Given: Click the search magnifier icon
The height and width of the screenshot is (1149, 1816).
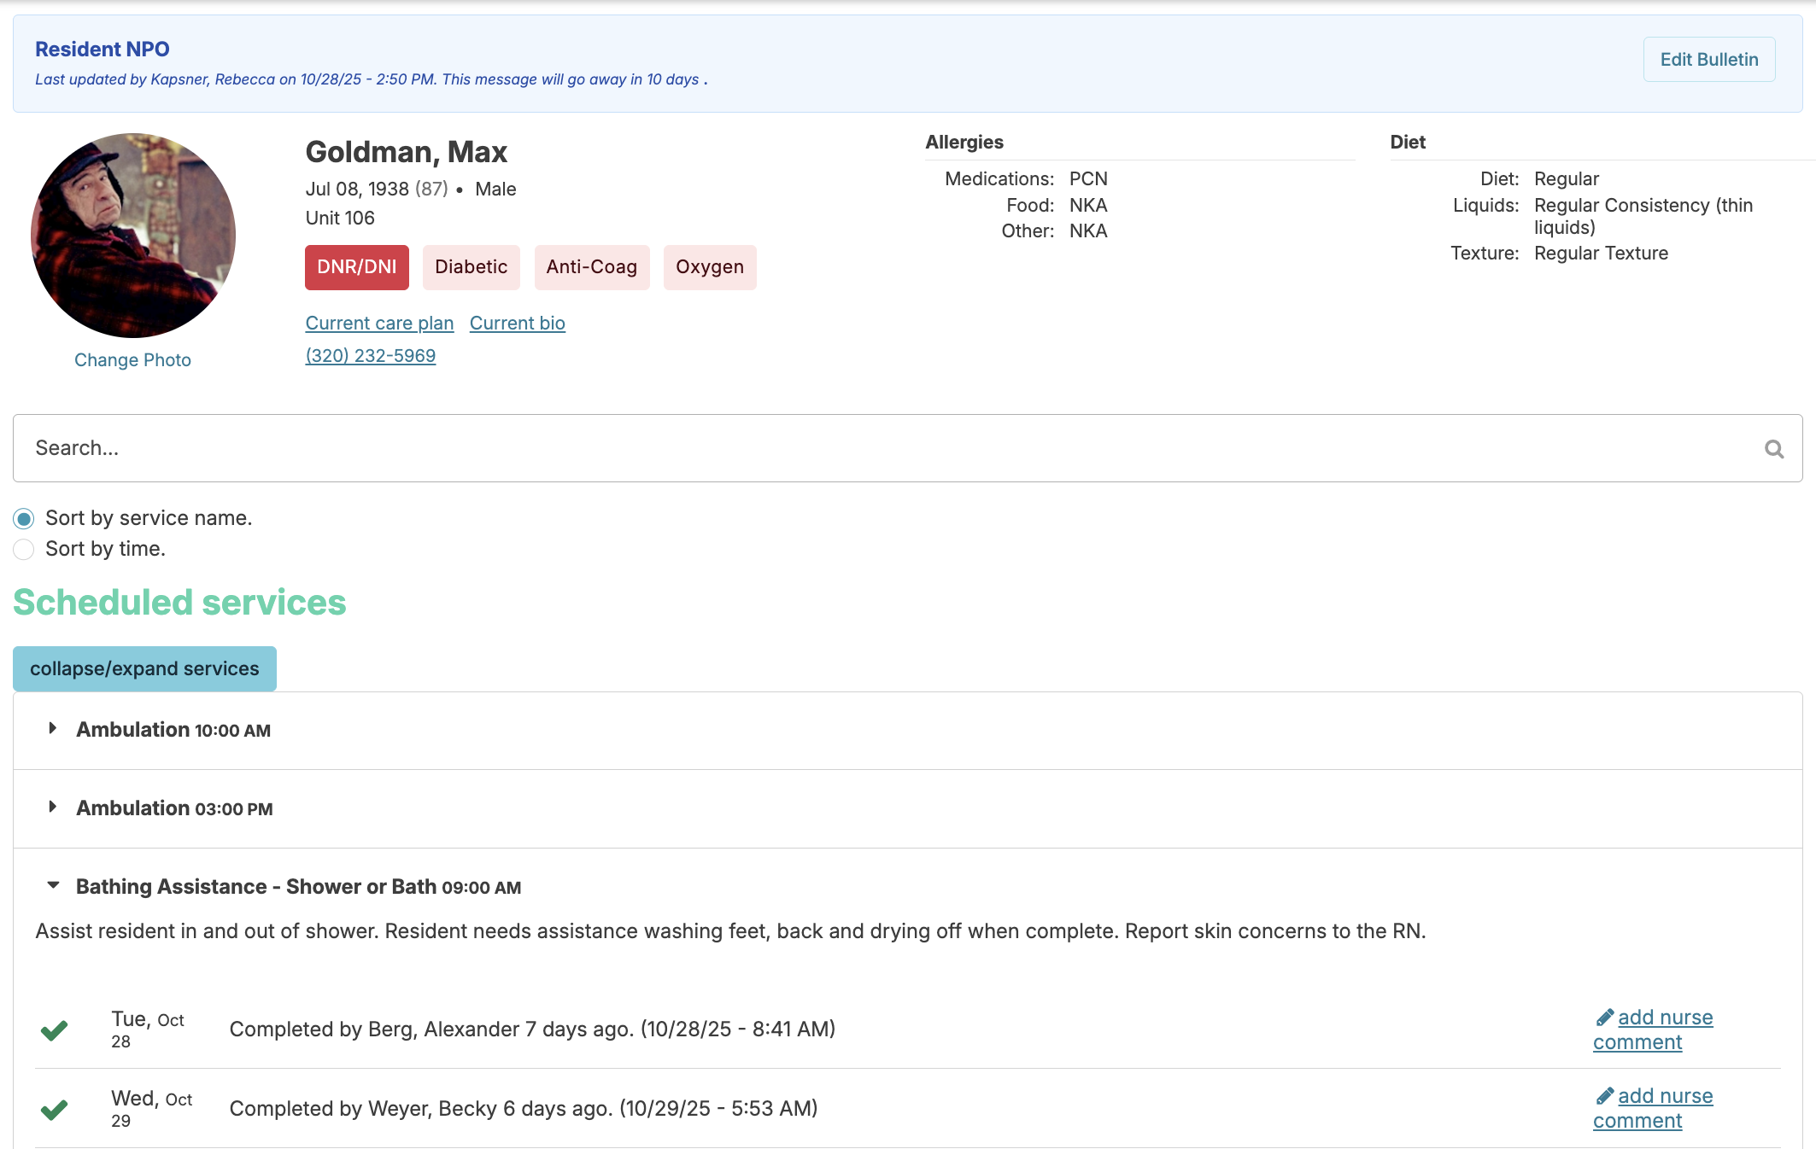Looking at the screenshot, I should [1774, 449].
